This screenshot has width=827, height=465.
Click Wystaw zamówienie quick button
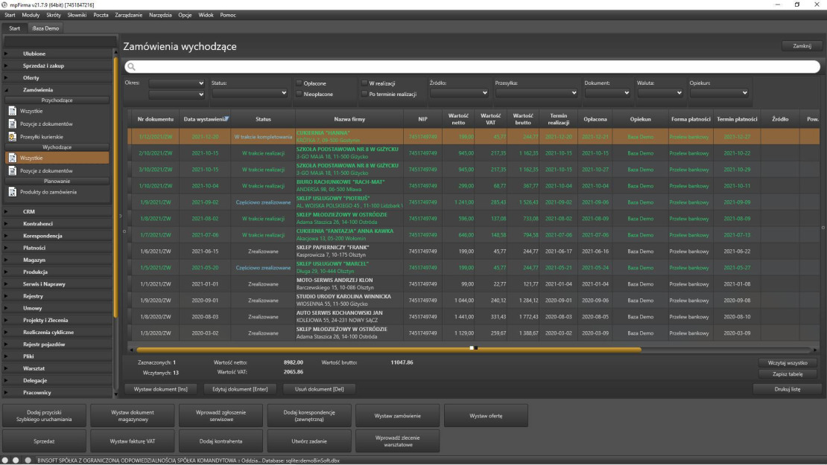pyautogui.click(x=398, y=416)
